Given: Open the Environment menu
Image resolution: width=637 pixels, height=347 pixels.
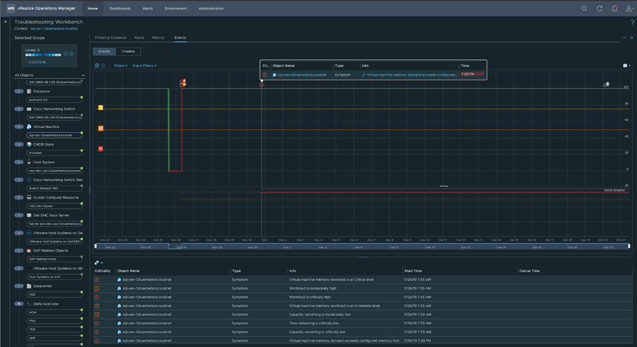Looking at the screenshot, I should 175,8.
